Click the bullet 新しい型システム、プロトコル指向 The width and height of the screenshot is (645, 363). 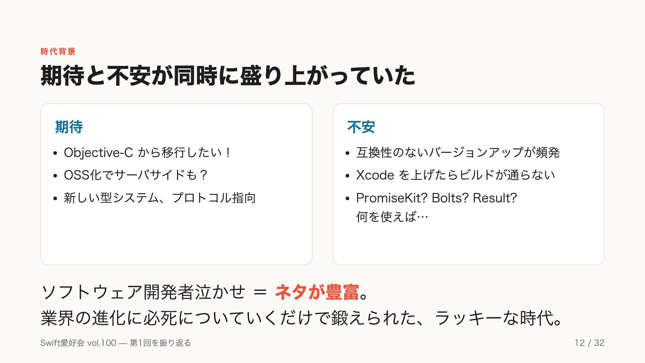160,198
